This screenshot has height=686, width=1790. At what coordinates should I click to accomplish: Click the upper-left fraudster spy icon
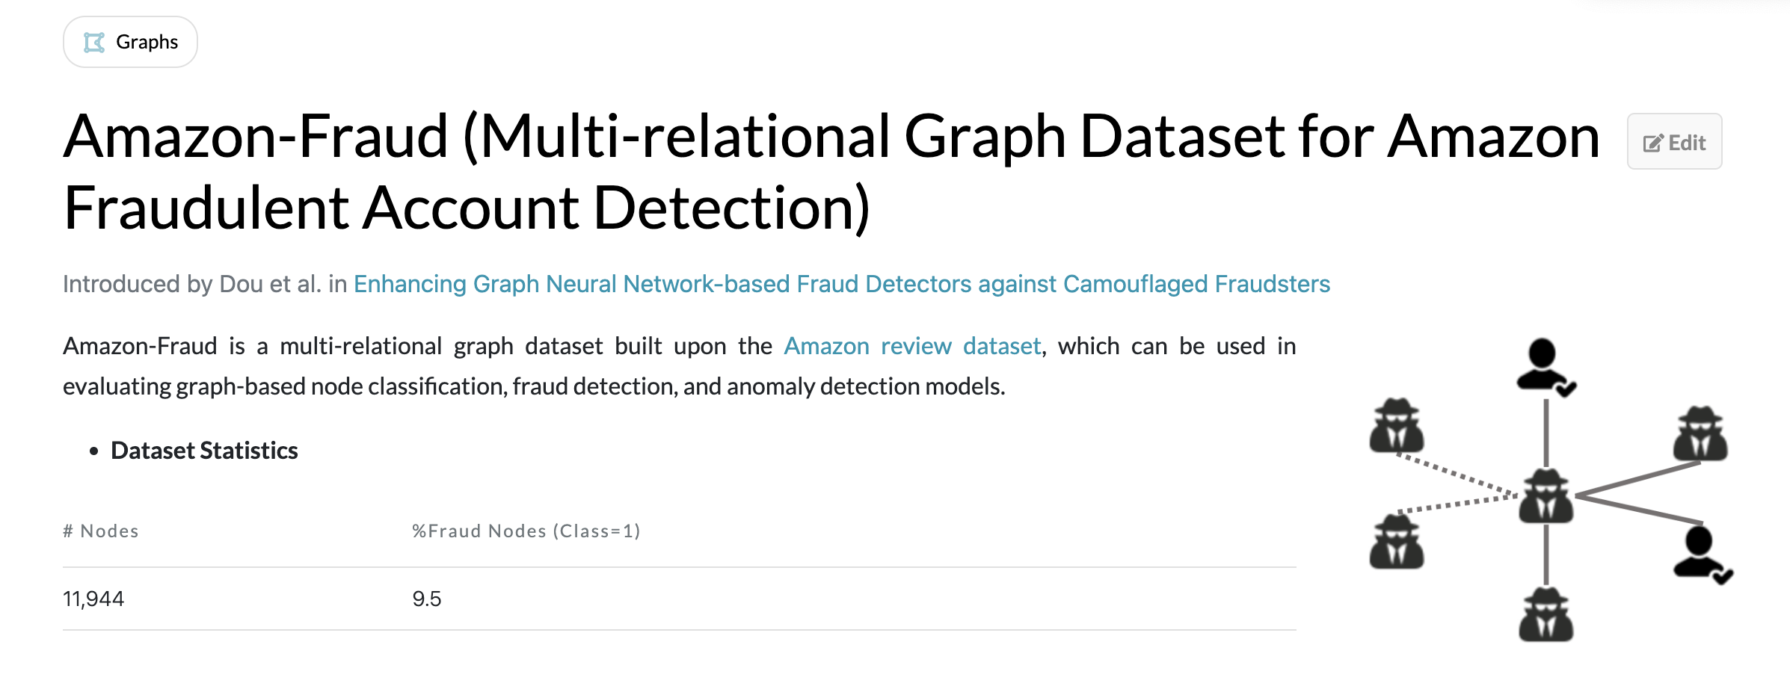coord(1397,425)
